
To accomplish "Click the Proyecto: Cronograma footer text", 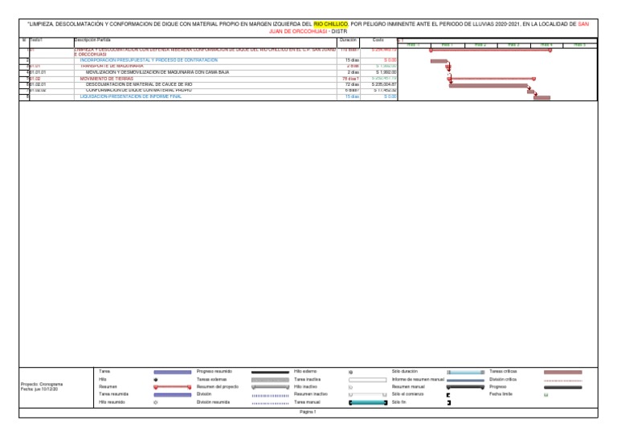I will pyautogui.click(x=42, y=384).
